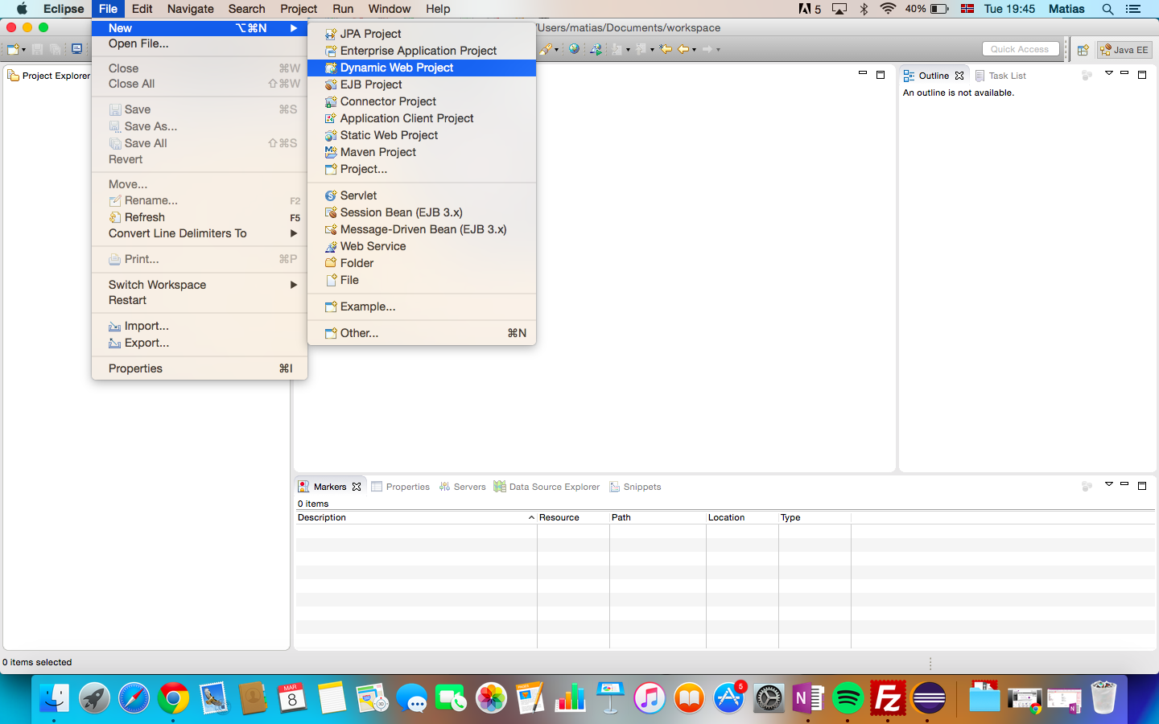Click the Wi-Fi status icon
The width and height of the screenshot is (1159, 724).
(x=888, y=9)
